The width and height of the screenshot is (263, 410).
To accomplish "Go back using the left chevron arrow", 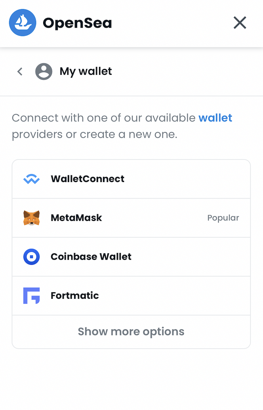I will [x=20, y=71].
